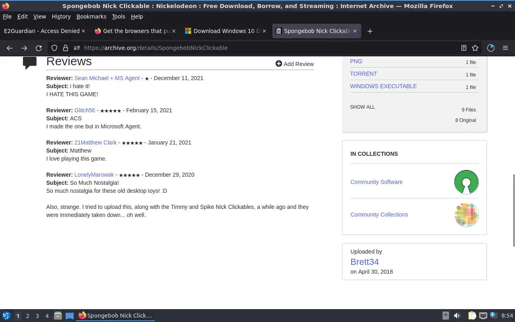Open Community Software collection link

[x=377, y=182]
